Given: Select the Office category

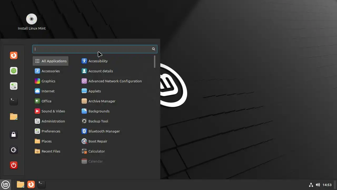Looking at the screenshot, I should (51, 101).
